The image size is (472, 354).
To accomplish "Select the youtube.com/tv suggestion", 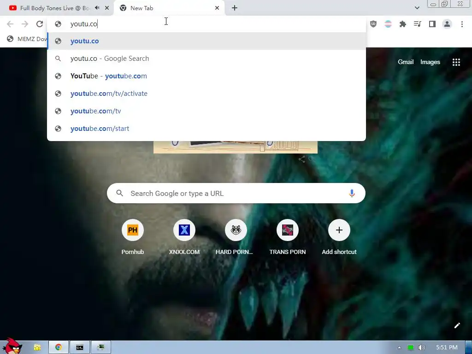I will (x=206, y=111).
